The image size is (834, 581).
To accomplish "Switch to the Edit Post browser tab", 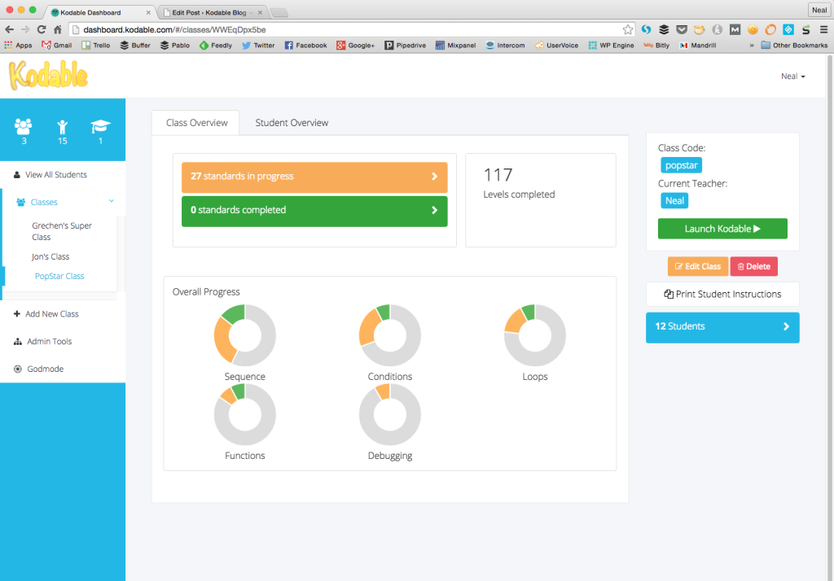I will (212, 12).
